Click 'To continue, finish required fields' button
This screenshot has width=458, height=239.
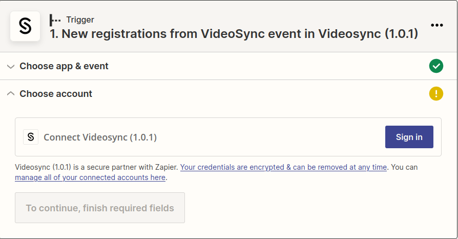pyautogui.click(x=100, y=208)
